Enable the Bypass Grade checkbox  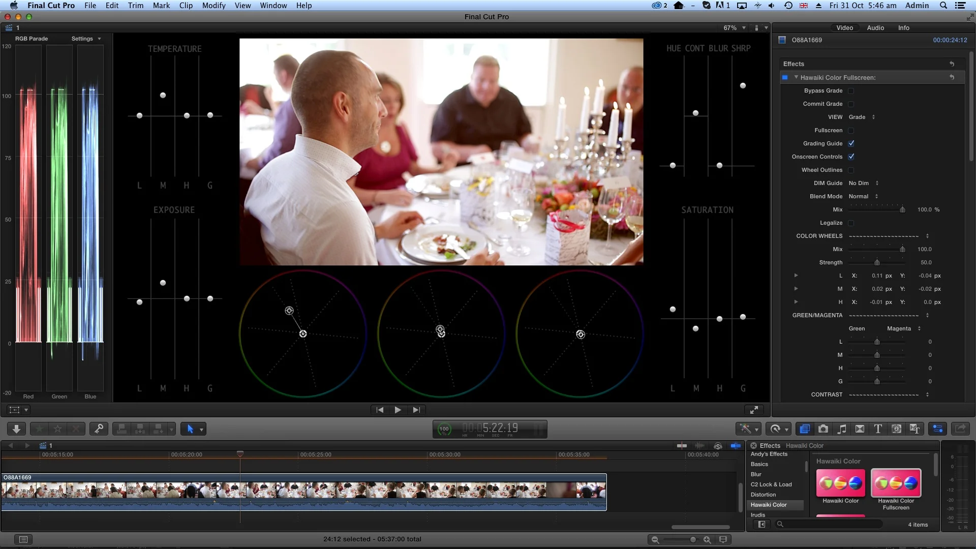click(x=851, y=91)
